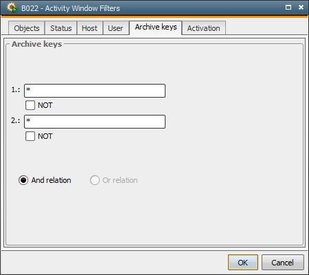Click the B022 window title text

pyautogui.click(x=71, y=8)
